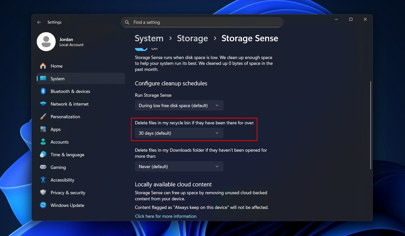Image resolution: width=405 pixels, height=236 pixels.
Task: Select Storage in the breadcrumb path
Action: click(192, 38)
